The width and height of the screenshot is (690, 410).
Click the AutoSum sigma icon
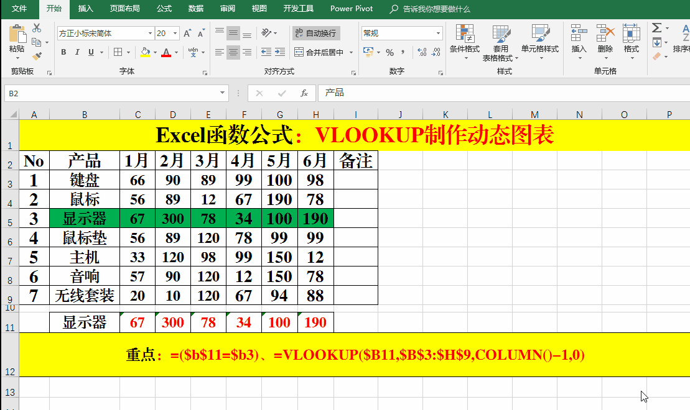coord(656,28)
